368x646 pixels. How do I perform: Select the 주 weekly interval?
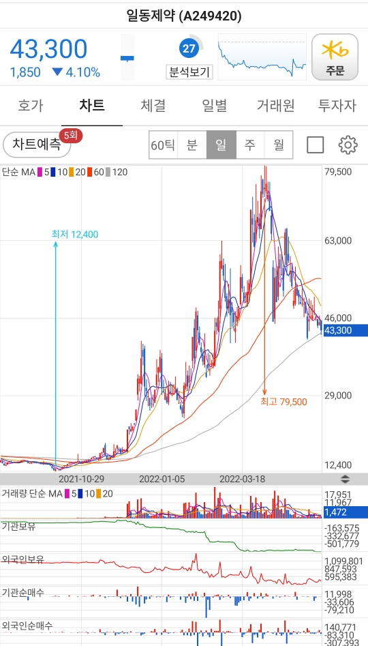click(x=250, y=145)
